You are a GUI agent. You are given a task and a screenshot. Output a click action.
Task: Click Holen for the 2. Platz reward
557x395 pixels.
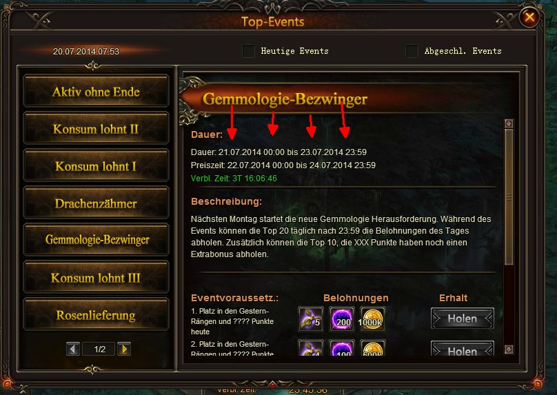[463, 349]
